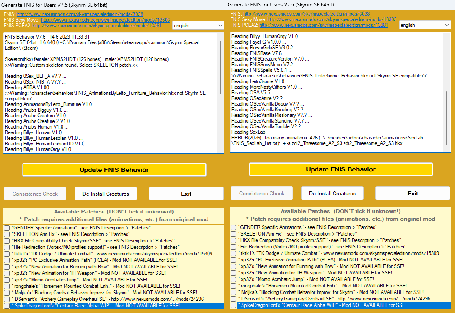Tick GENDER Specific Animations checkbox, left window

point(7,228)
